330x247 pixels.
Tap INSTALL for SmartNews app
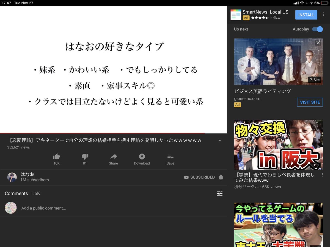click(x=306, y=15)
